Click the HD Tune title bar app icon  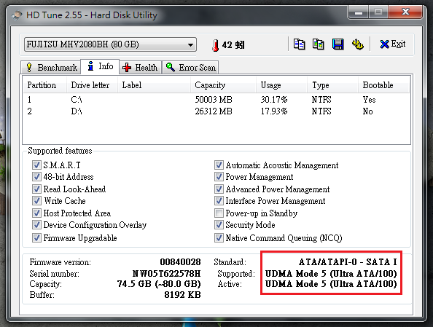point(17,15)
